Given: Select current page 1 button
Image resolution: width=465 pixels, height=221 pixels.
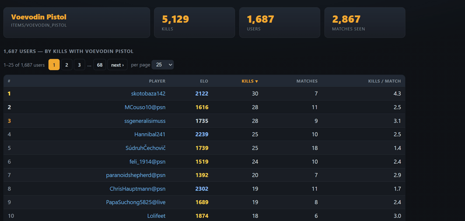Looking at the screenshot, I should tap(54, 65).
